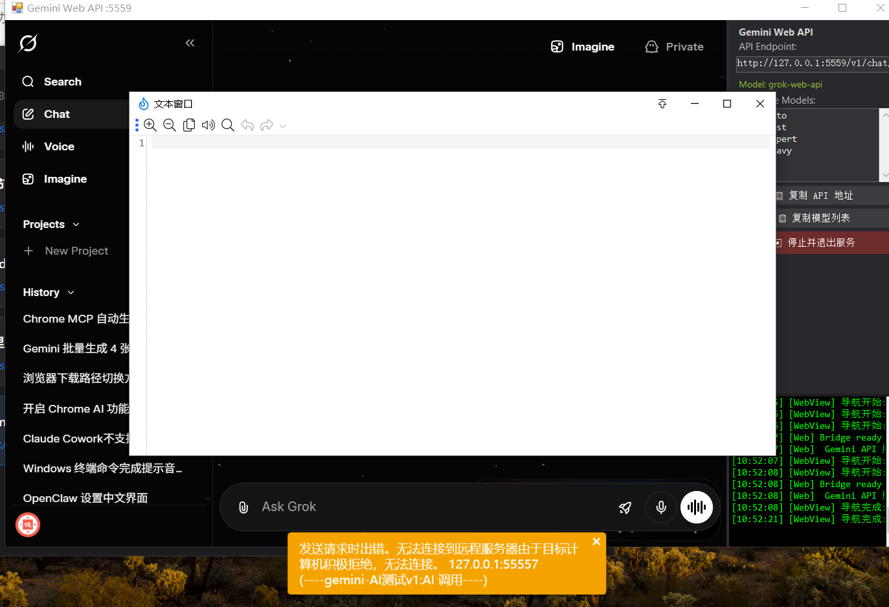This screenshot has width=889, height=607.
Task: Collapse the Projects section
Action: pos(76,224)
